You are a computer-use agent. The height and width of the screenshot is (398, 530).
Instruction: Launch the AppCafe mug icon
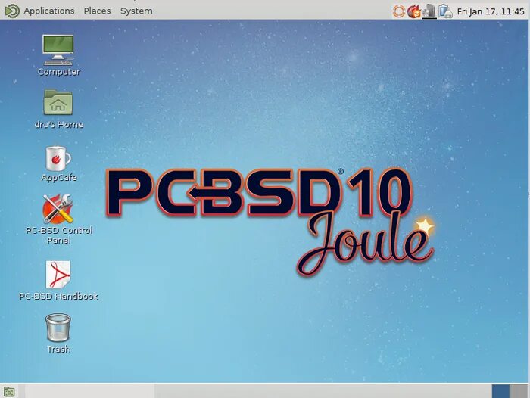[x=58, y=158]
